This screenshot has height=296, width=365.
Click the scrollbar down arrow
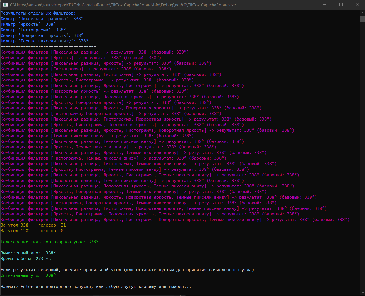(x=362, y=293)
